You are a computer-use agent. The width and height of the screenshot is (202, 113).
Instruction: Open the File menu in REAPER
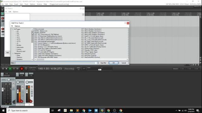2,4
